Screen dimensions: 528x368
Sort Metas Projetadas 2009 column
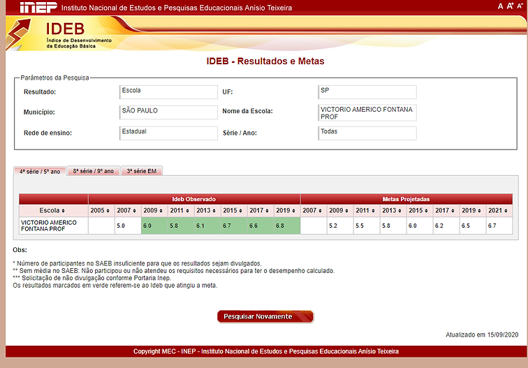point(347,211)
